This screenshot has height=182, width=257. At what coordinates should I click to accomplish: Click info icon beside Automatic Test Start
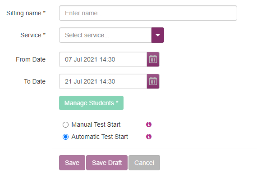[x=149, y=137]
